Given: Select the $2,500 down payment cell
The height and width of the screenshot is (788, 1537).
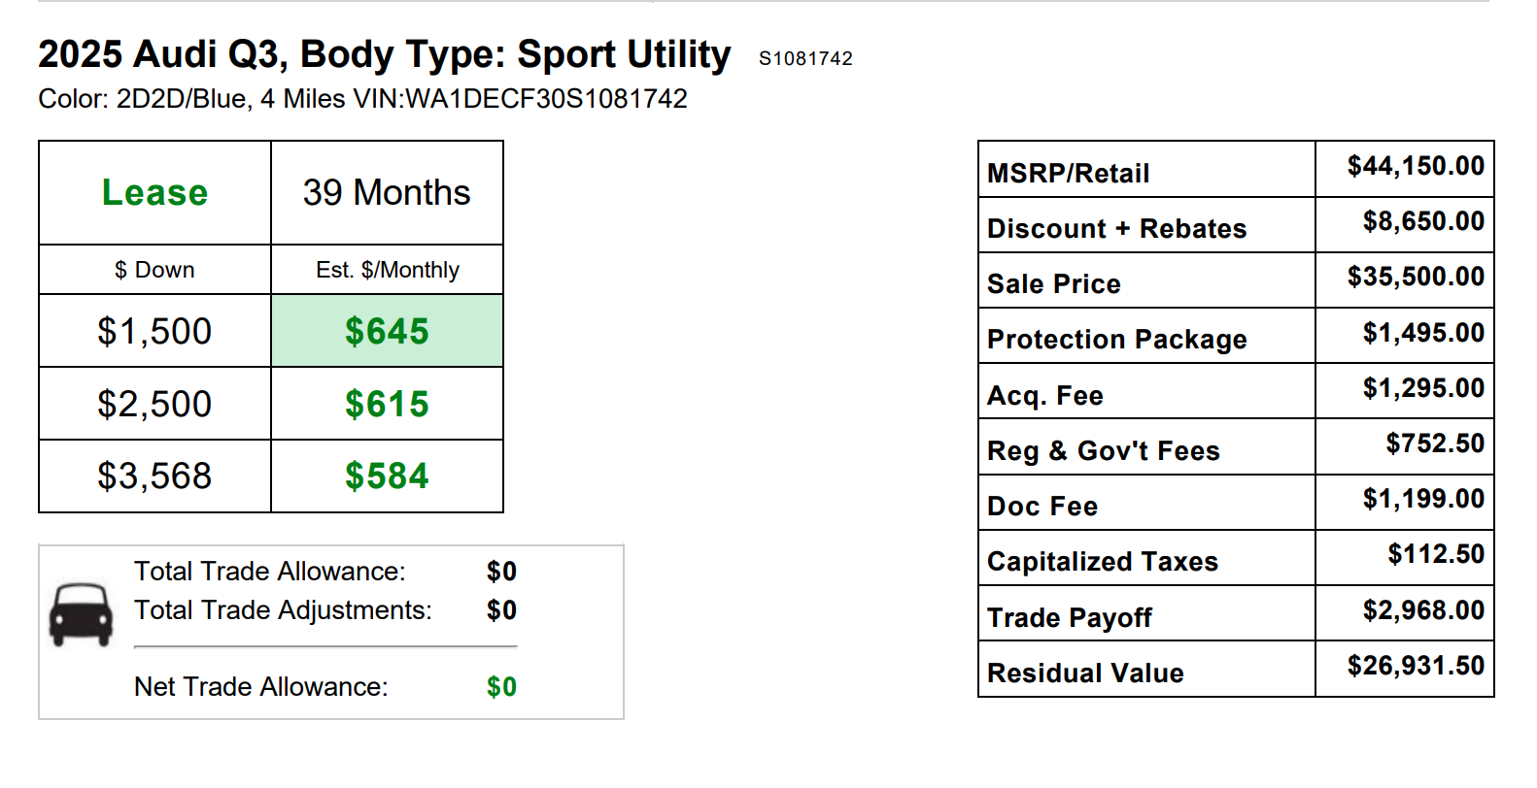Looking at the screenshot, I should pos(155,404).
